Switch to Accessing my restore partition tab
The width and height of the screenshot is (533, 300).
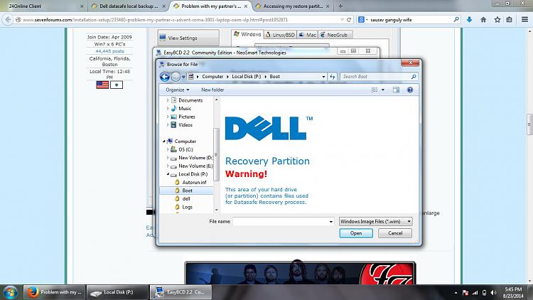pyautogui.click(x=292, y=6)
